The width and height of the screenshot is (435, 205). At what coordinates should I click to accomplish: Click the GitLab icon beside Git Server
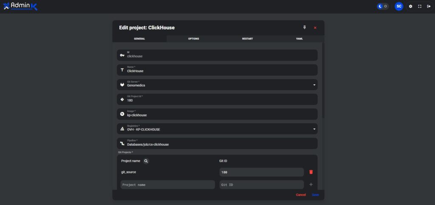click(122, 85)
